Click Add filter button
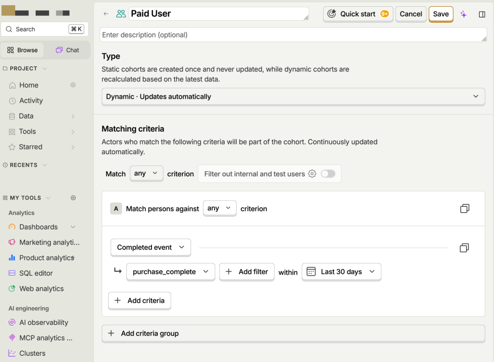 pyautogui.click(x=247, y=272)
